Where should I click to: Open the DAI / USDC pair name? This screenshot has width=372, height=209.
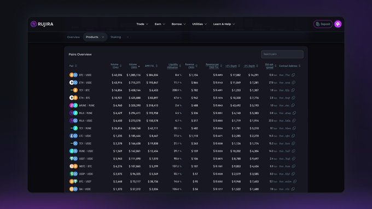(x=85, y=189)
